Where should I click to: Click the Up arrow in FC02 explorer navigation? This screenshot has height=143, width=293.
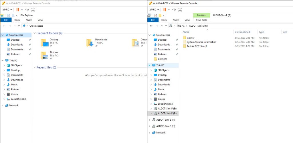pos(166,26)
